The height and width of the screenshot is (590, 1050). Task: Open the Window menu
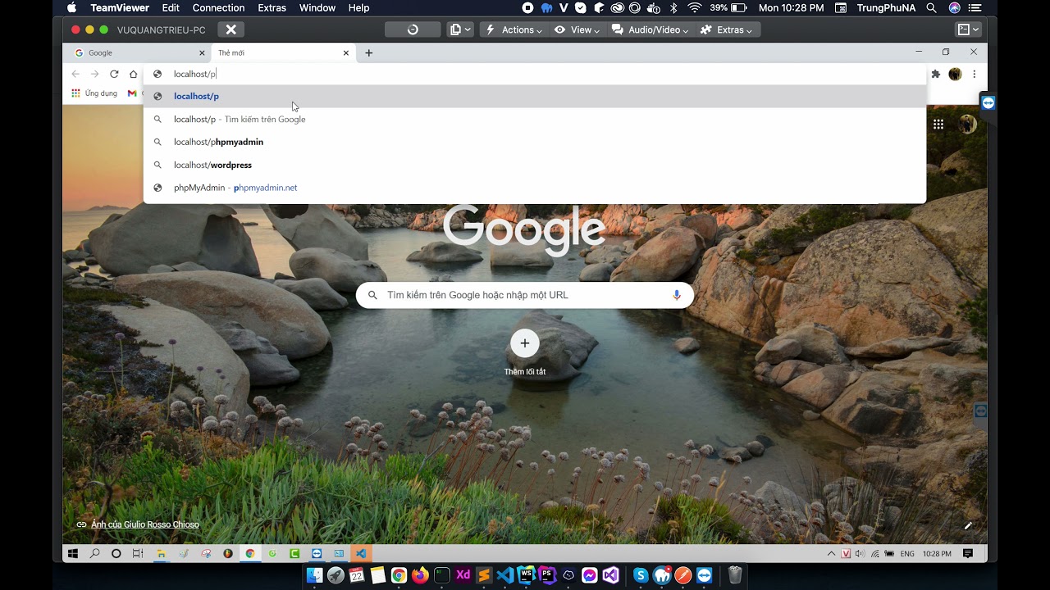317,7
